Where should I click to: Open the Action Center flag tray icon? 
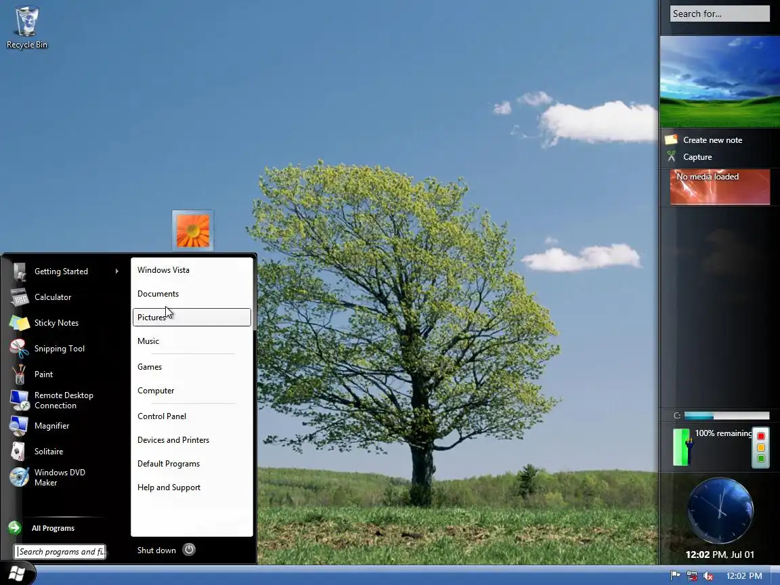tap(675, 576)
